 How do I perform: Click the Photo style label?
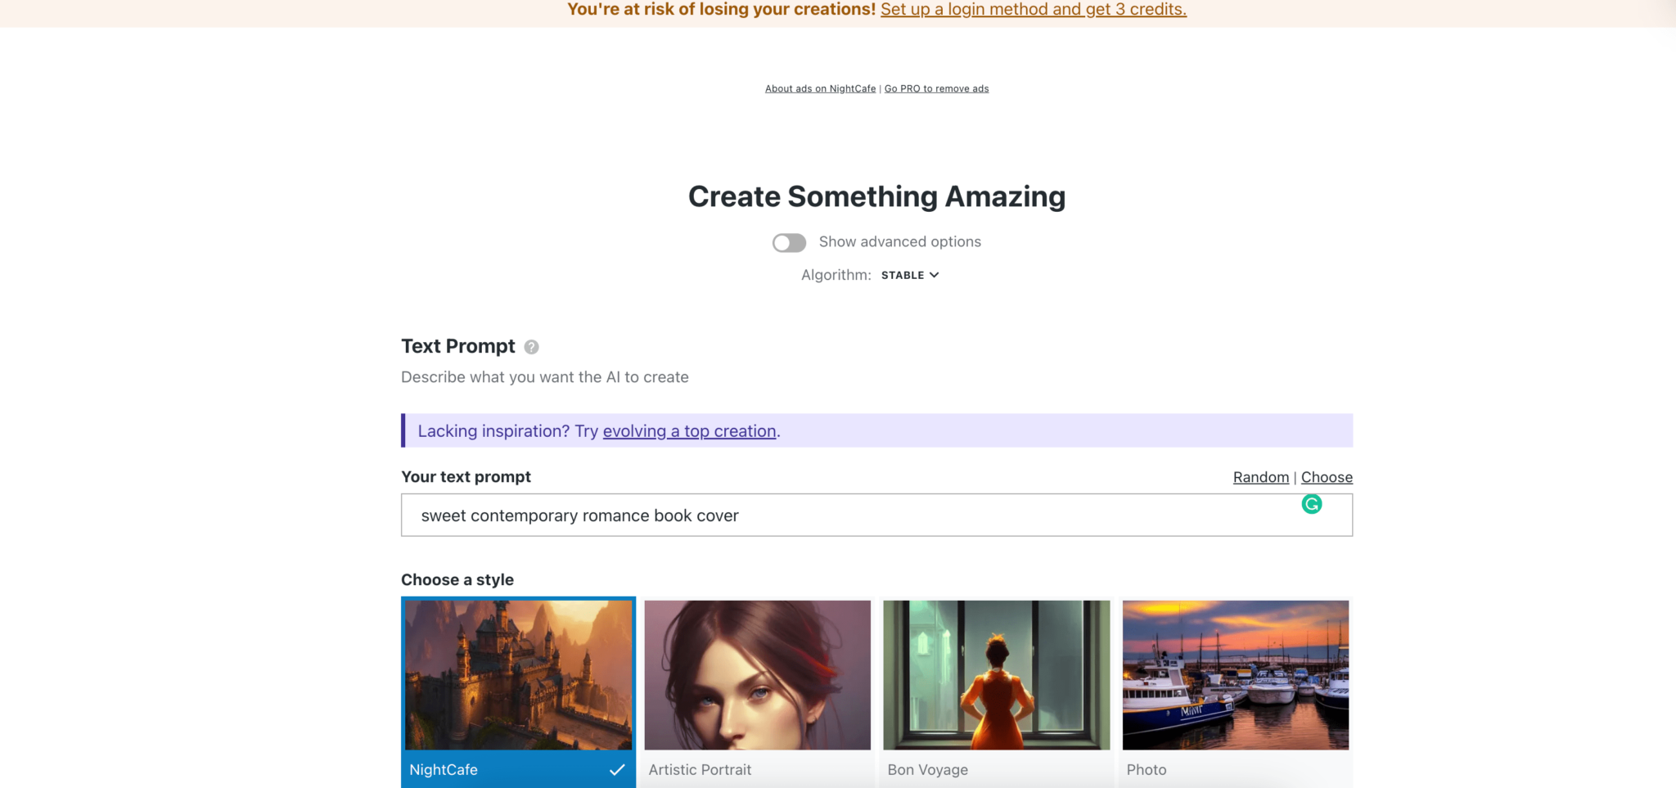(1146, 770)
